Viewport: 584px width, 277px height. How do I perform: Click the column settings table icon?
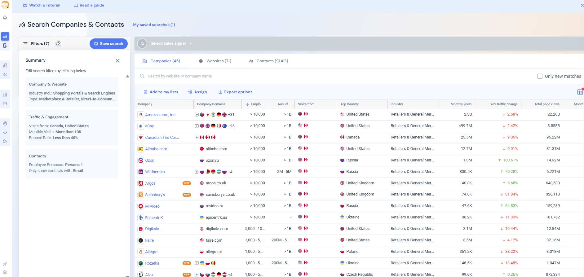pos(580,92)
